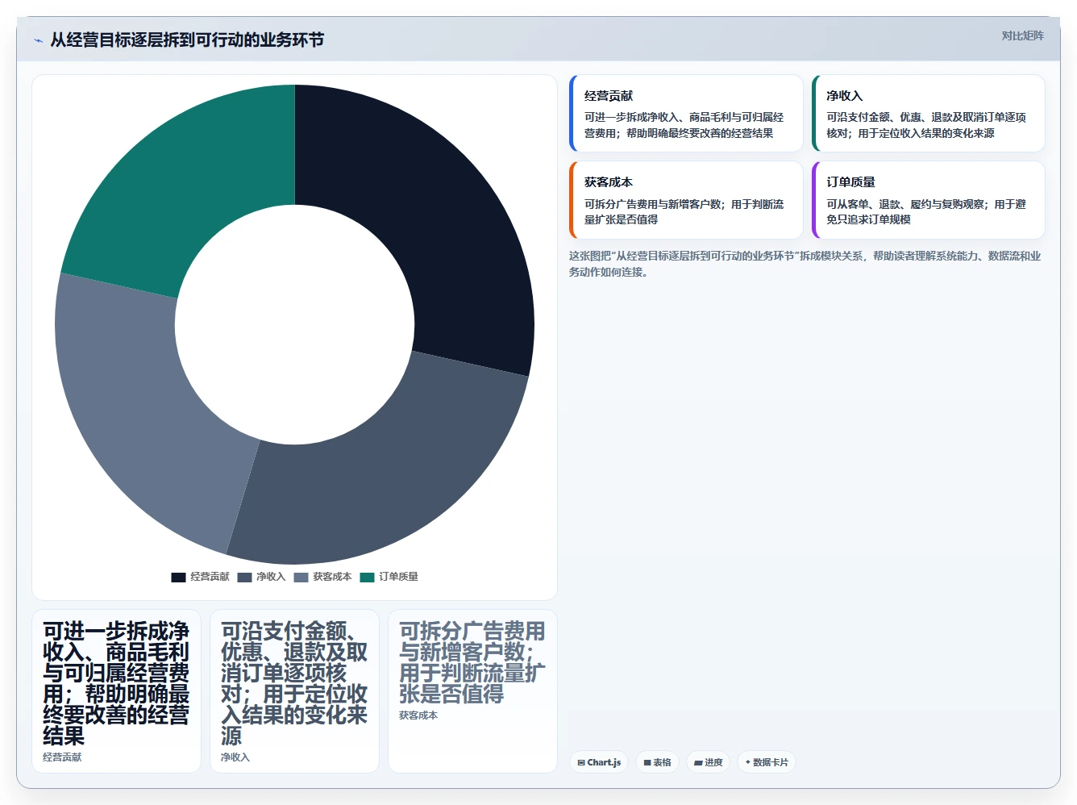Open the 经营贡献 info card

[x=686, y=114]
